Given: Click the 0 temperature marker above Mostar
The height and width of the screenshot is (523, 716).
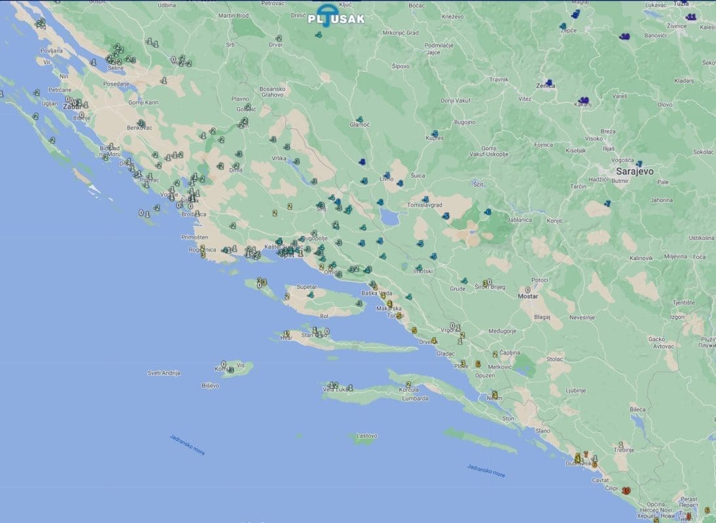Looking at the screenshot, I should pyautogui.click(x=528, y=289).
